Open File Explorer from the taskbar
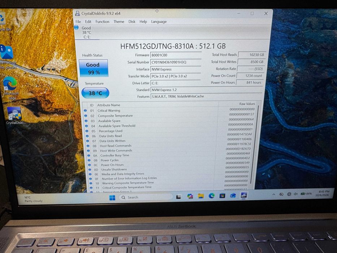Image resolution: width=337 pixels, height=253 pixels. (x=201, y=196)
